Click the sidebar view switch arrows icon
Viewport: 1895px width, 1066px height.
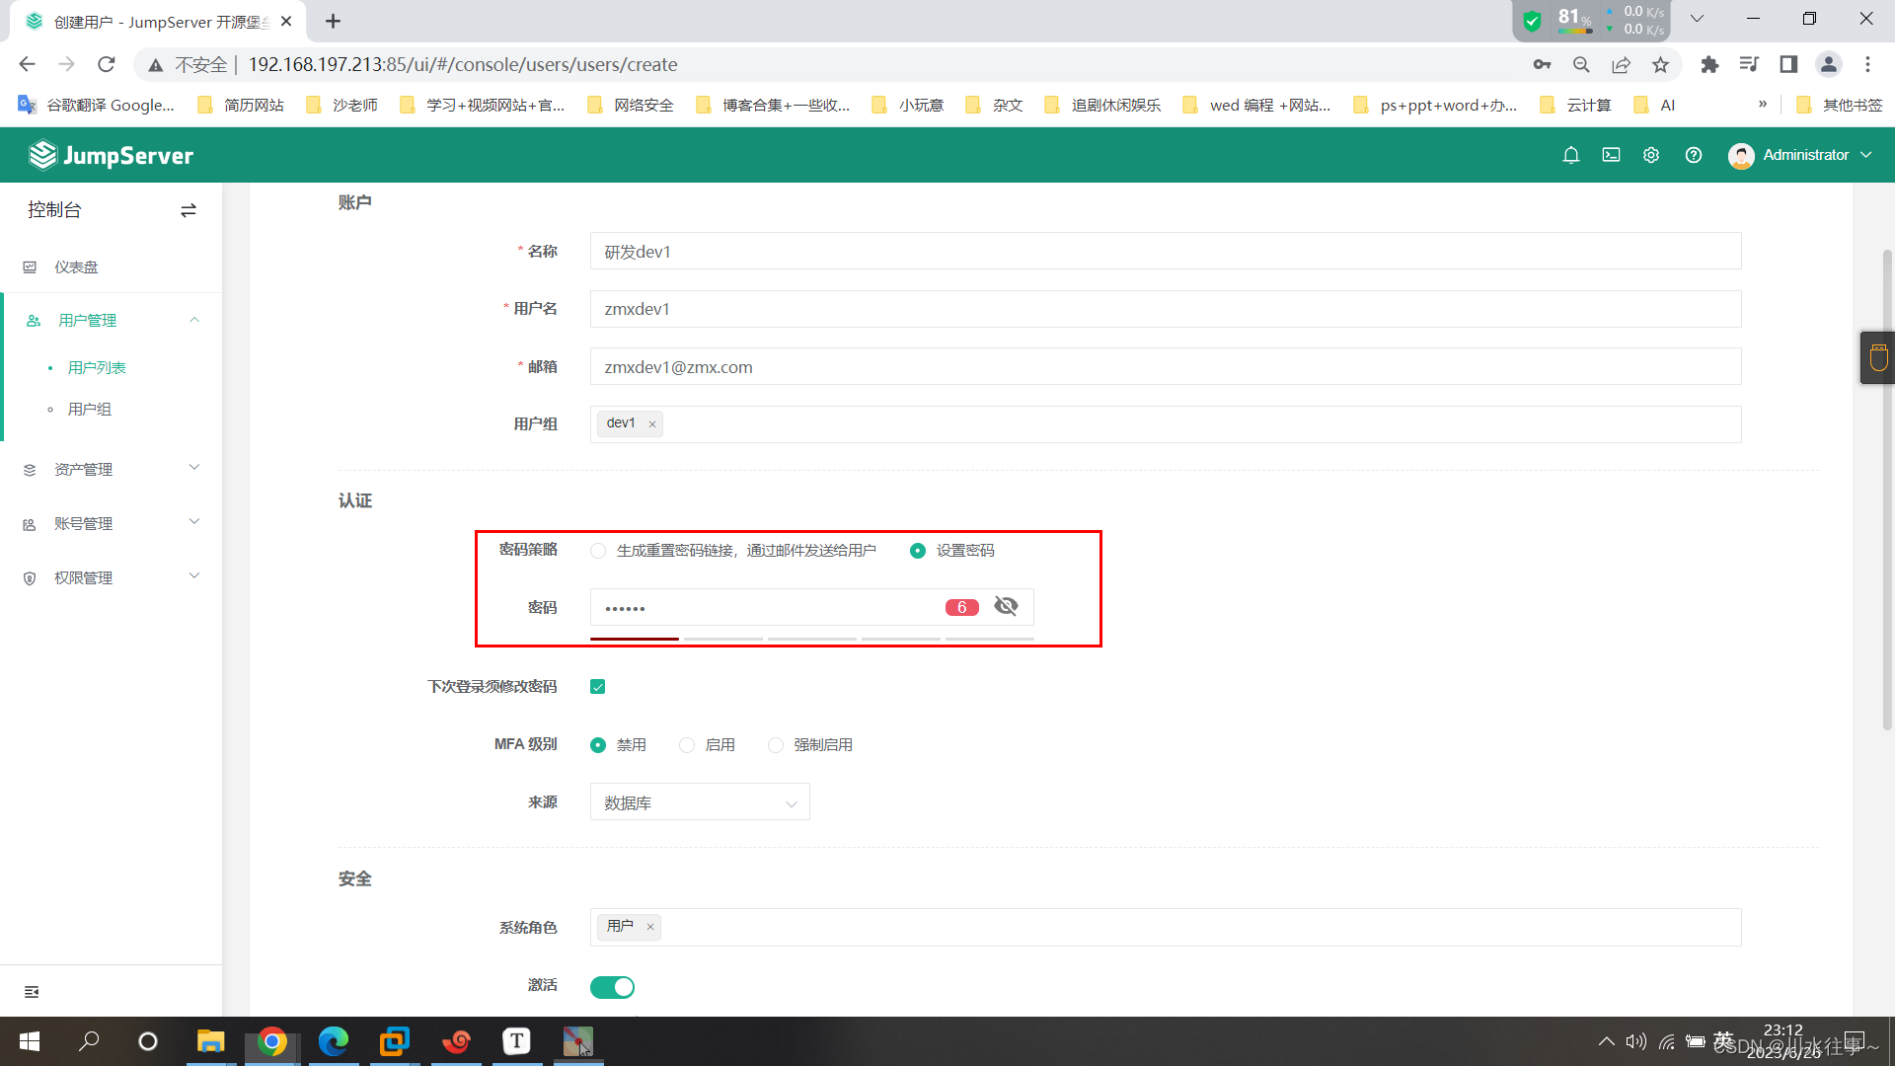(189, 210)
